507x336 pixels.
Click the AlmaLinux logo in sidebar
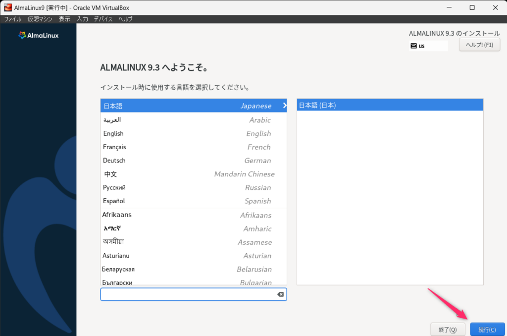(38, 35)
